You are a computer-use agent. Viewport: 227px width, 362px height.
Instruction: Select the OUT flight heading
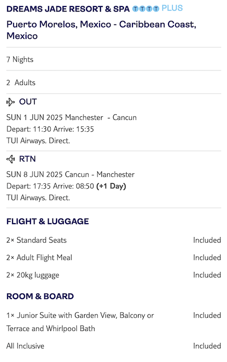(28, 102)
